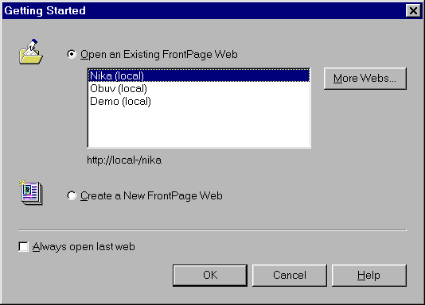
Task: Dismiss the dialog with Cancel button
Action: click(x=290, y=276)
